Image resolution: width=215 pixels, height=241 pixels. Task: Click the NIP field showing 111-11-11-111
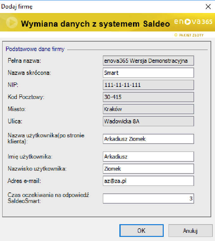tap(148, 85)
